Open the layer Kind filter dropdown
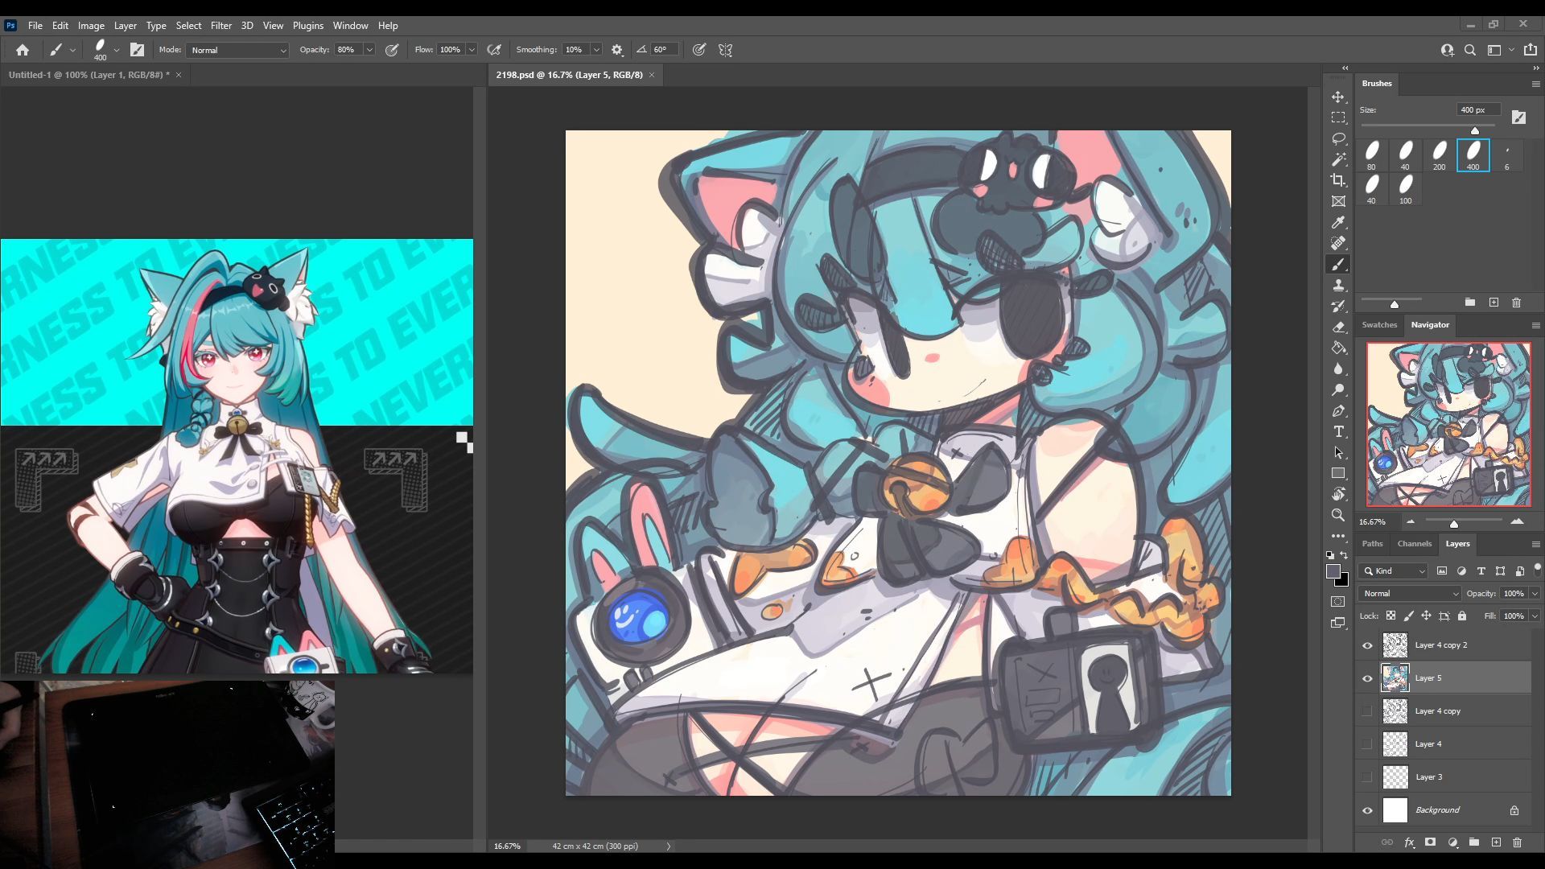This screenshot has width=1545, height=869. click(x=1393, y=571)
